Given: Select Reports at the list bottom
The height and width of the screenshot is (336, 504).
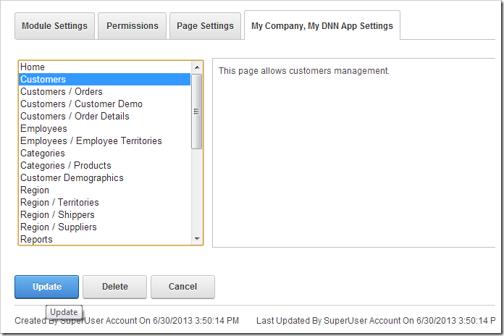Looking at the screenshot, I should click(105, 239).
